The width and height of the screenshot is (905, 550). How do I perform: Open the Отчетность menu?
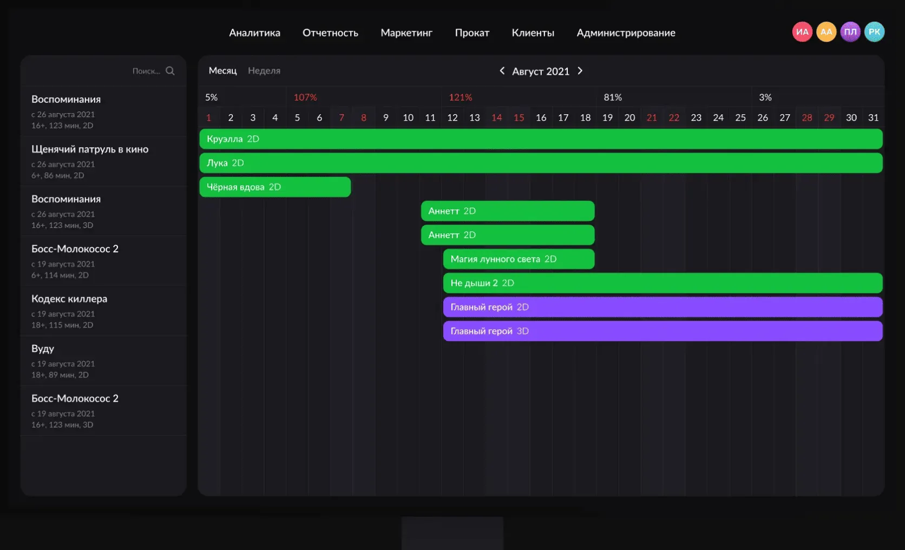[x=330, y=33]
